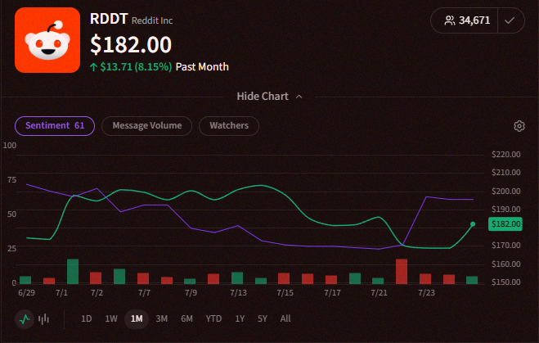539x343 pixels.
Task: Set chart range to 1Y
Action: click(x=240, y=319)
